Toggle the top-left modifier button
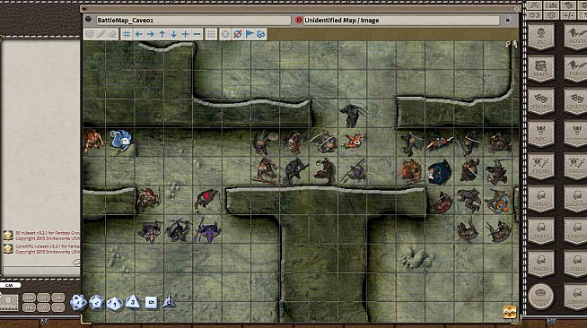The height and width of the screenshot is (328, 587). coord(30,298)
